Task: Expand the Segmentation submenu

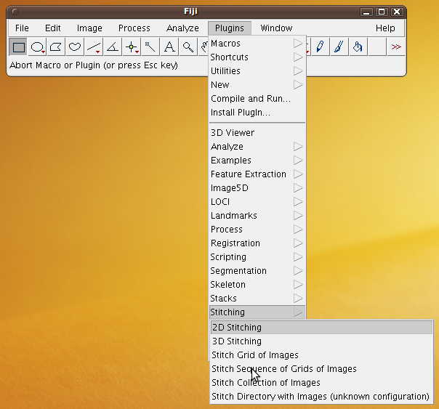Action: tap(257, 270)
